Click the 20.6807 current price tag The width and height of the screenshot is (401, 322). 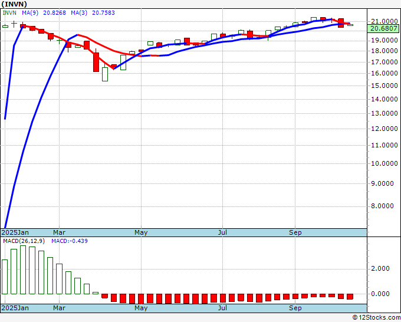384,28
